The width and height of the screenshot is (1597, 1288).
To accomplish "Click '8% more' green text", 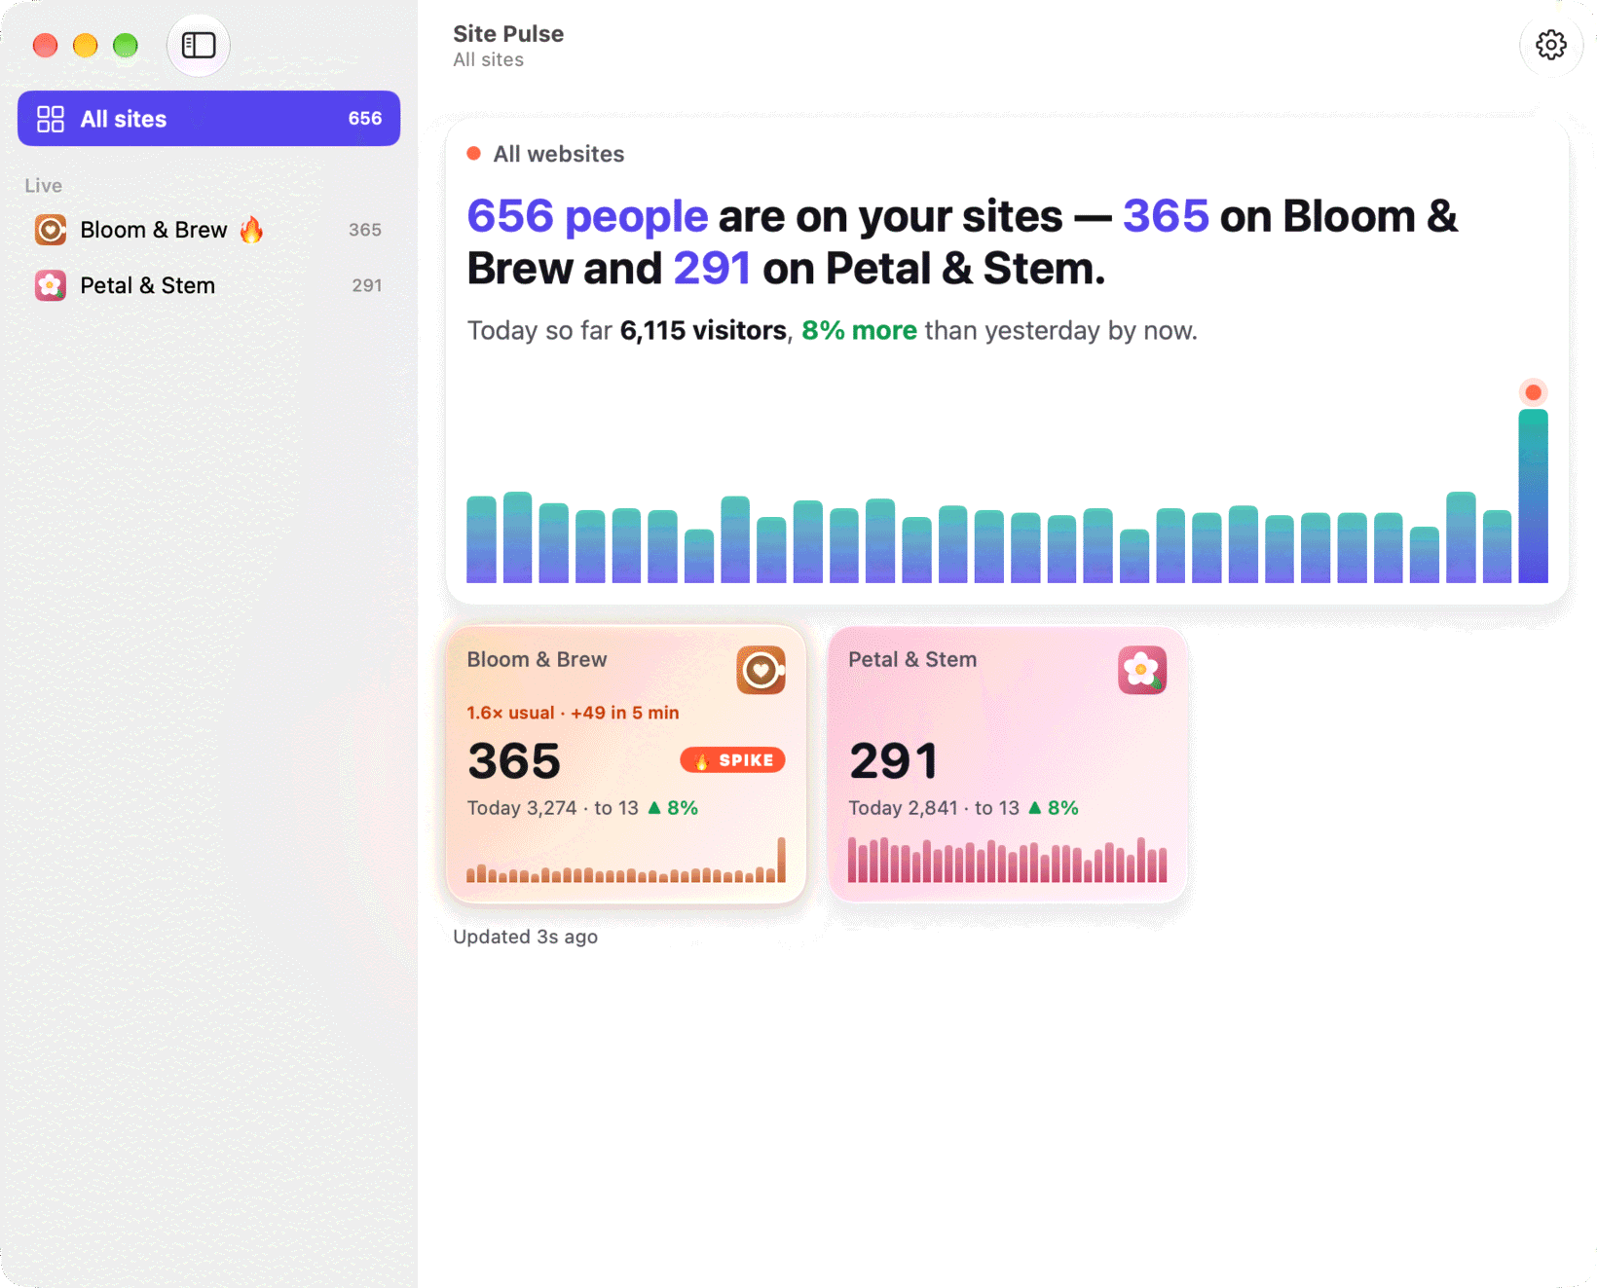I will [x=859, y=331].
